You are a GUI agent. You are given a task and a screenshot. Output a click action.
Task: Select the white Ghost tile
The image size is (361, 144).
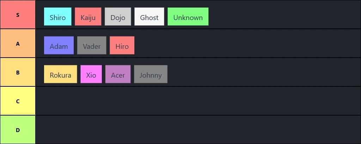click(x=149, y=17)
